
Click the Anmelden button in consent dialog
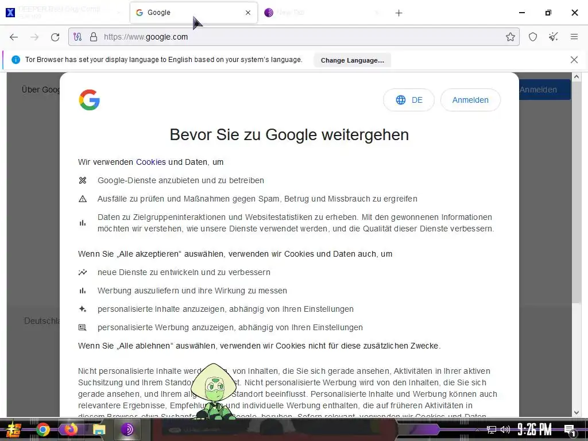[470, 100]
